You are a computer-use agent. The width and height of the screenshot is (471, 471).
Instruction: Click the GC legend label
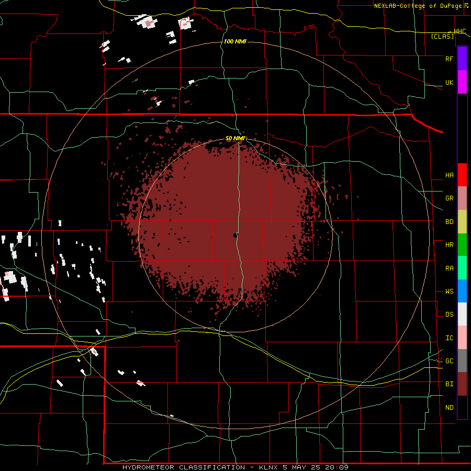pyautogui.click(x=449, y=361)
